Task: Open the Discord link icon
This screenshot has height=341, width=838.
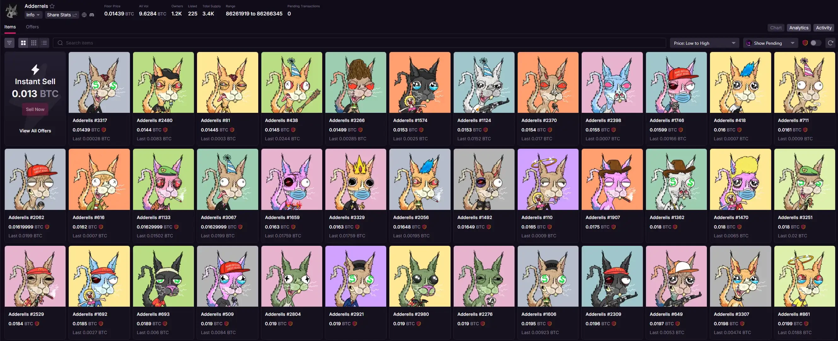Action: tap(92, 15)
